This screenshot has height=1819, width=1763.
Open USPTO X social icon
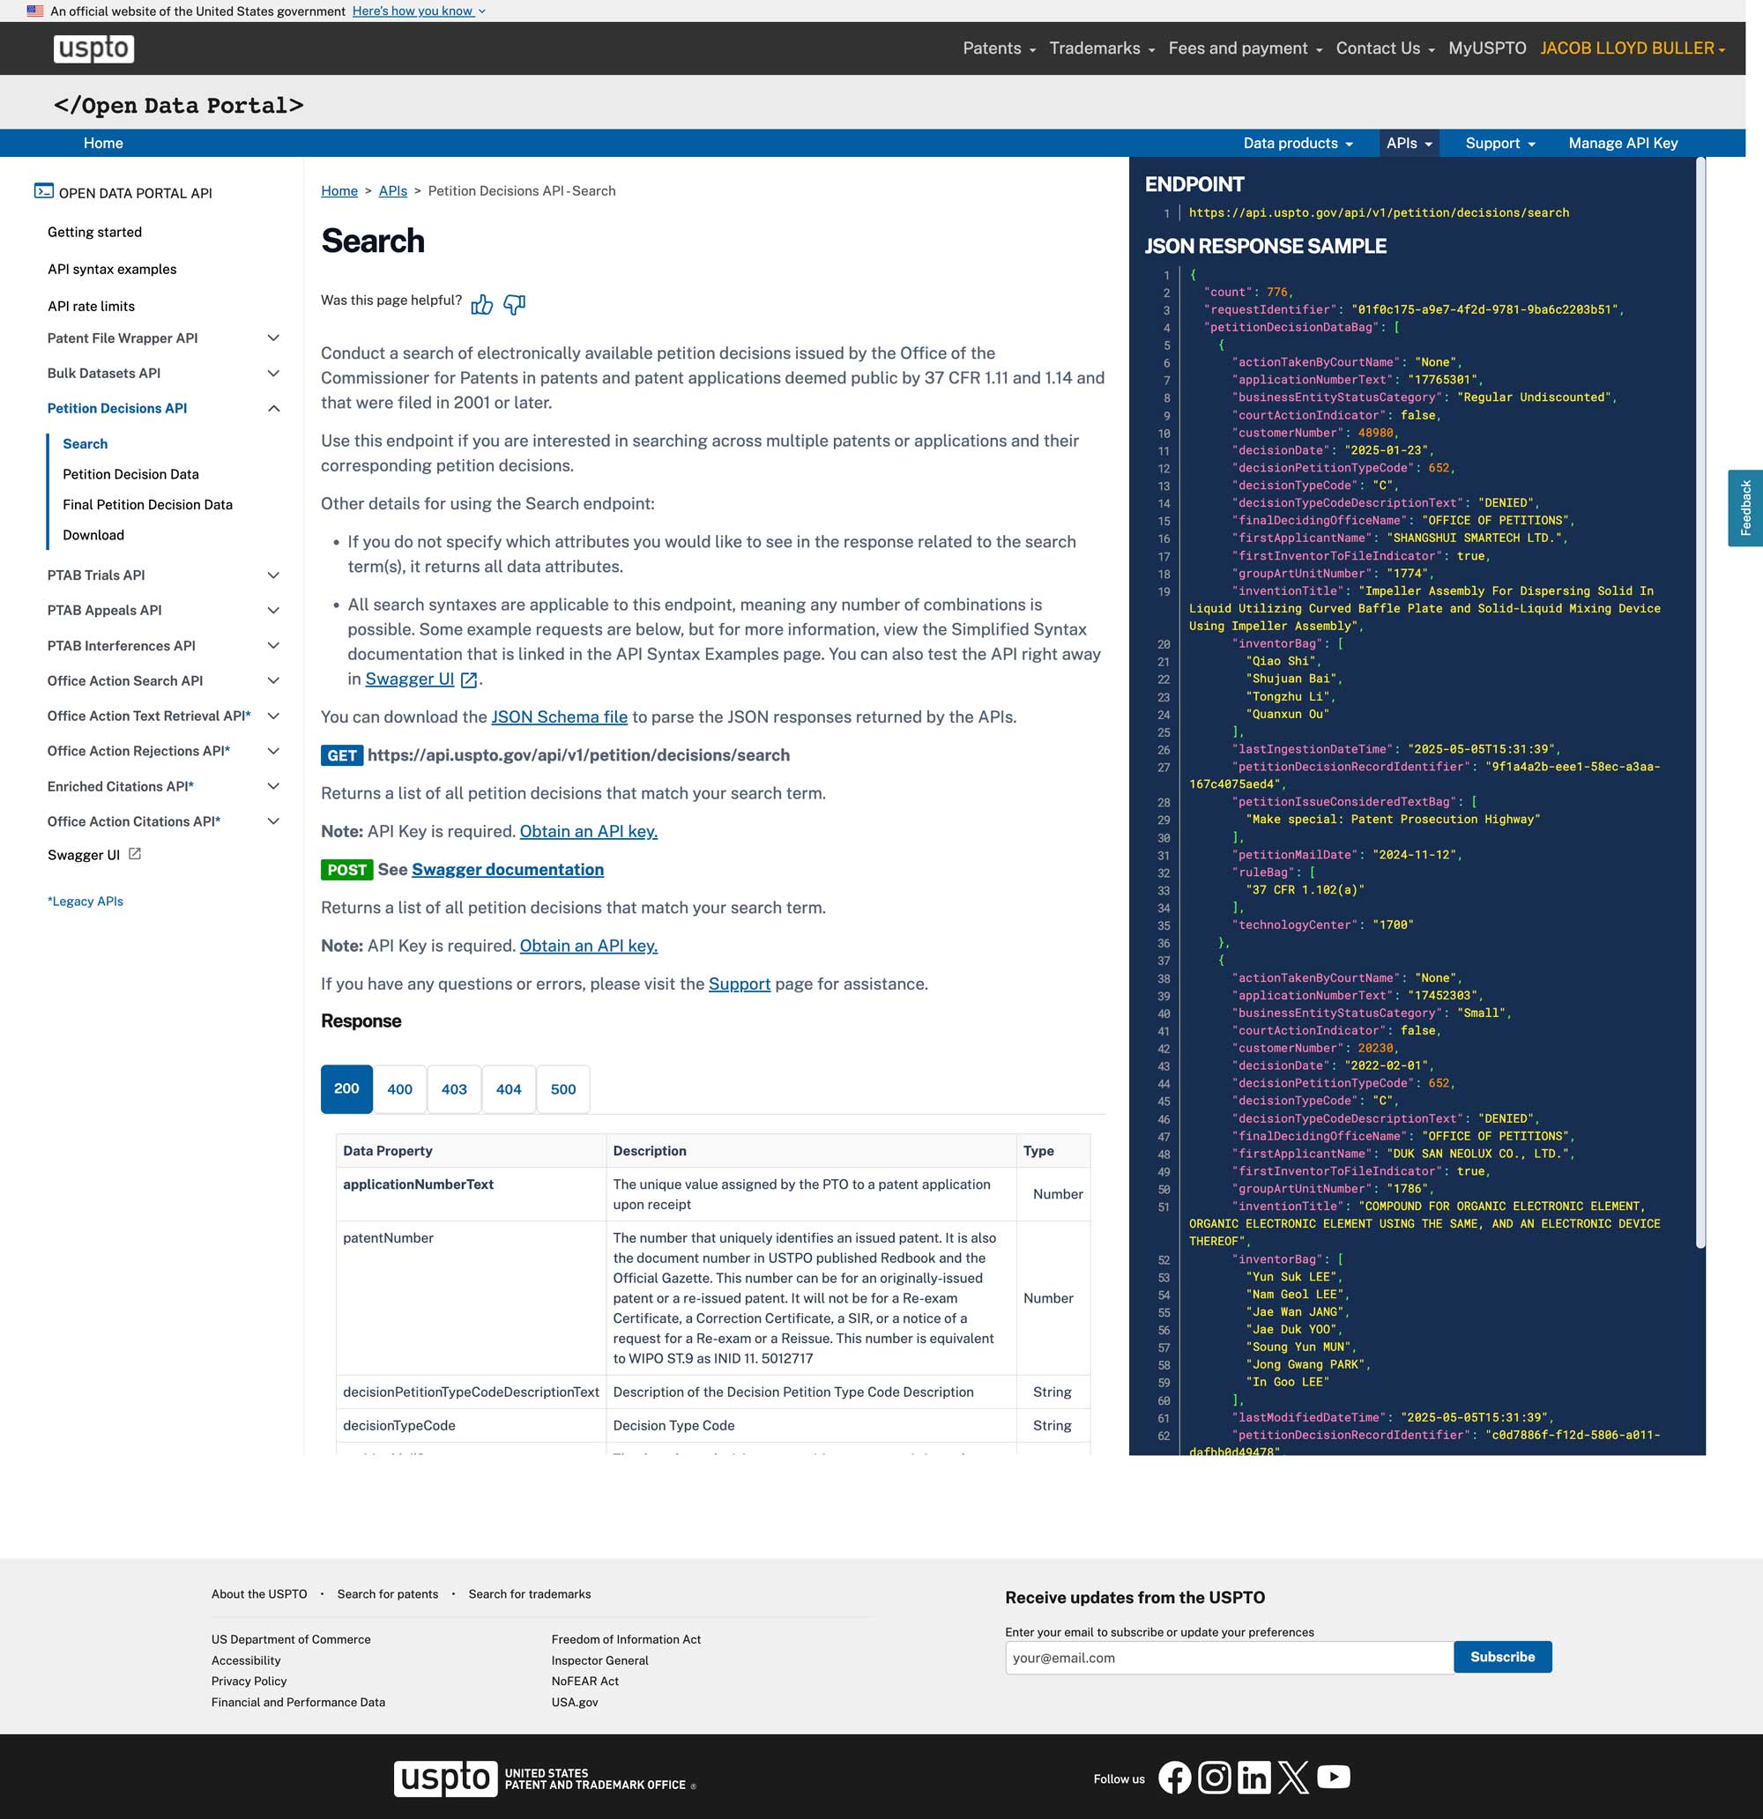(1293, 1778)
